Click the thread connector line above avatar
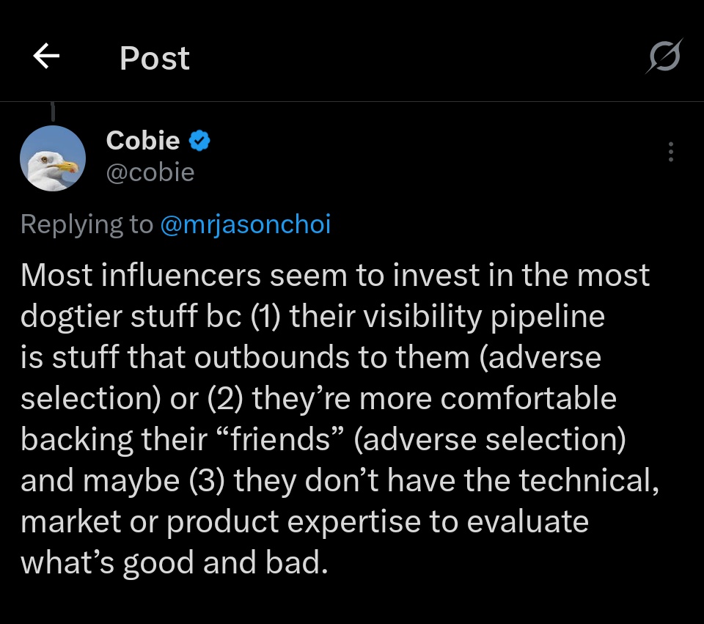This screenshot has height=624, width=704. (53, 111)
